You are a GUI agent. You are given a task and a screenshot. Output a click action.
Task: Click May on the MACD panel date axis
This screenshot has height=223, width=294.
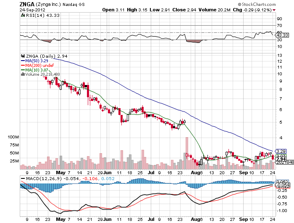pyautogui.click(x=61, y=219)
